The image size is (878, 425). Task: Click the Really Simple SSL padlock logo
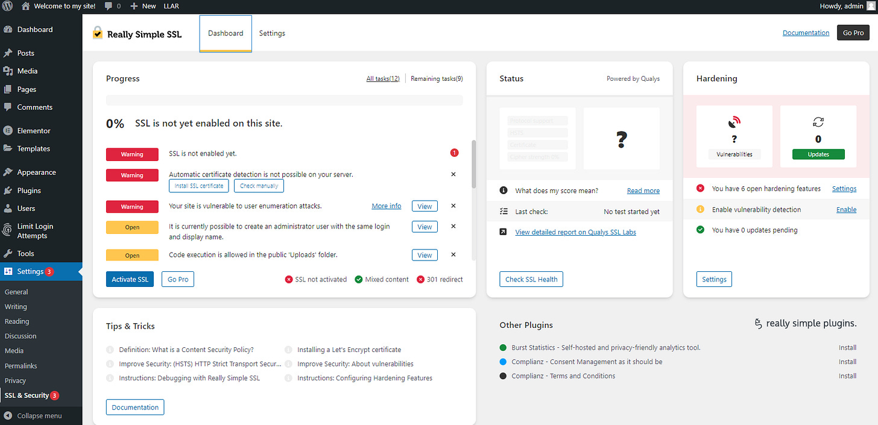click(98, 33)
